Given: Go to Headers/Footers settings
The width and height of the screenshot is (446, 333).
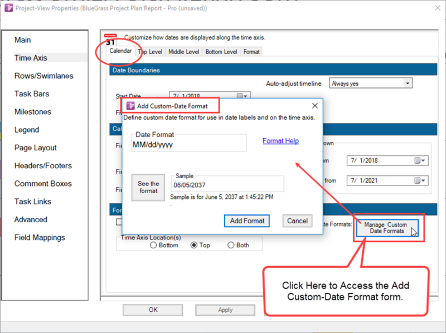Looking at the screenshot, I should (x=43, y=165).
